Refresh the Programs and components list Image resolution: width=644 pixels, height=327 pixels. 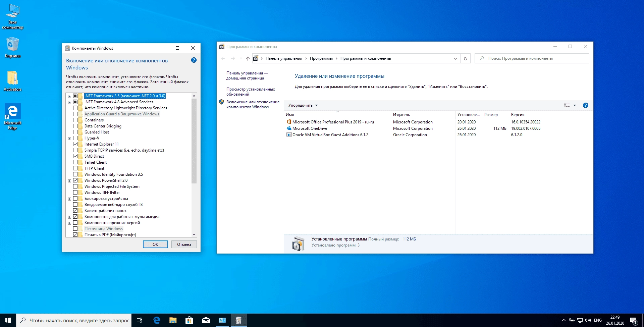[x=465, y=58]
